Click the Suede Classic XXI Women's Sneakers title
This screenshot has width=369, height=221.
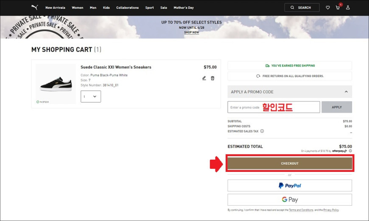(x=116, y=67)
